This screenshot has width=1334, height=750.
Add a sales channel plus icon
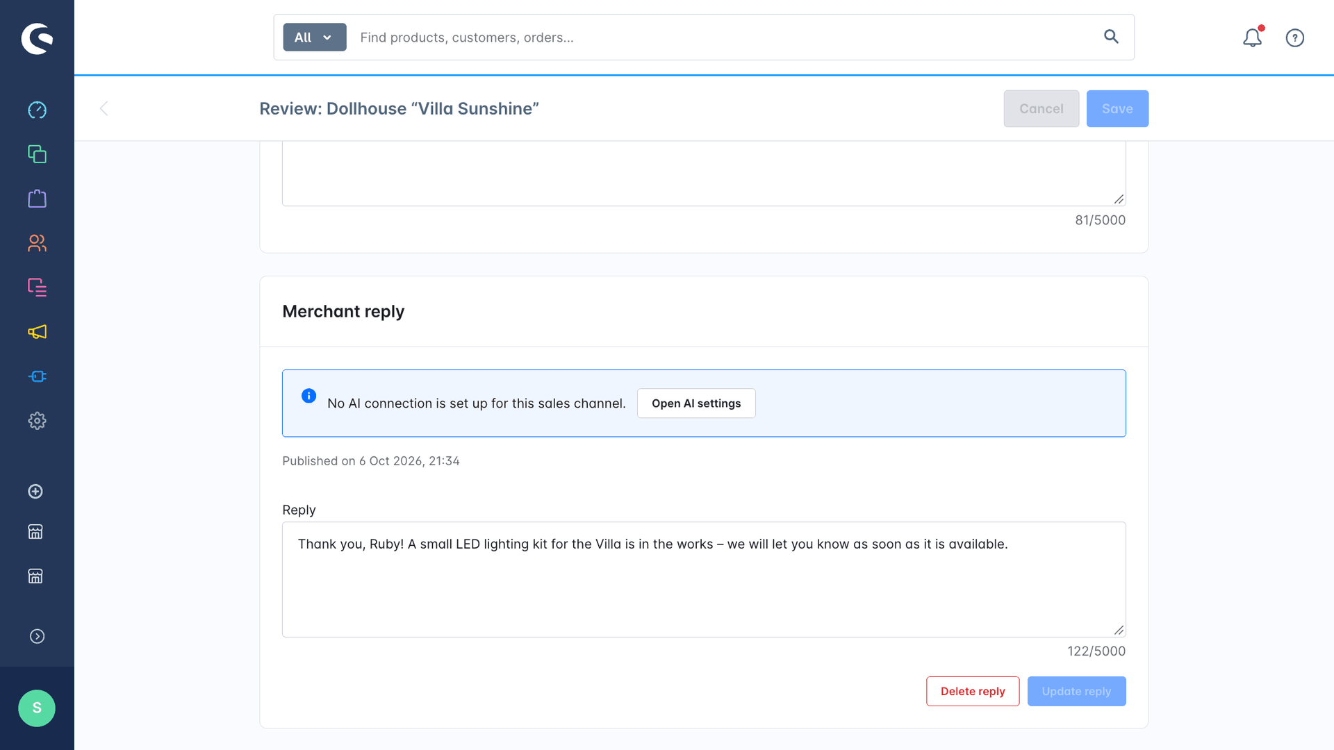[35, 492]
